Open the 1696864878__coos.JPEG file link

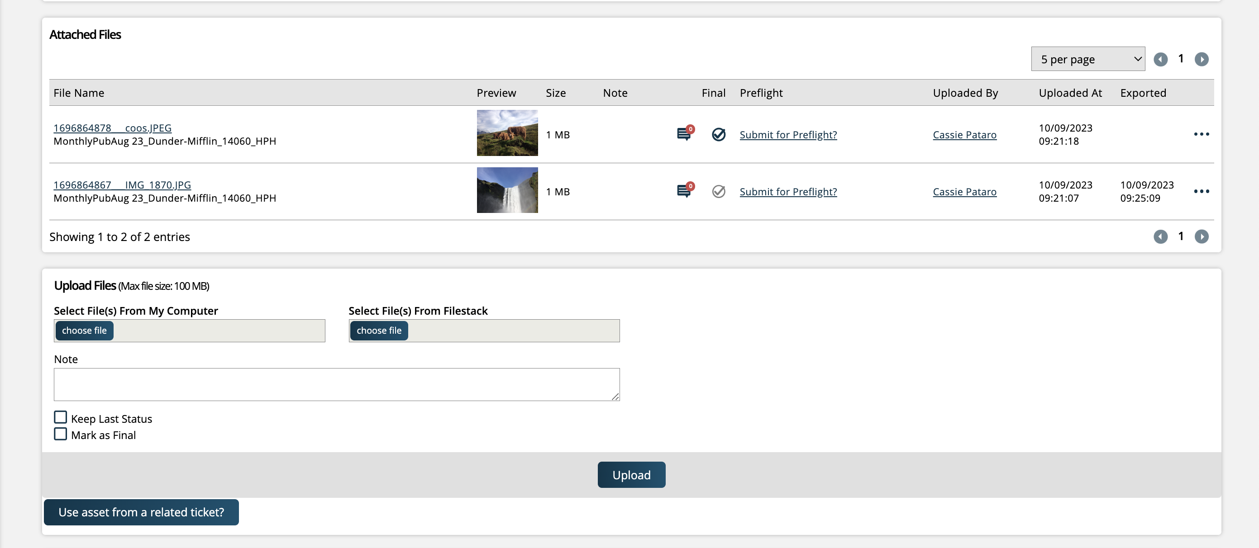[x=112, y=128]
